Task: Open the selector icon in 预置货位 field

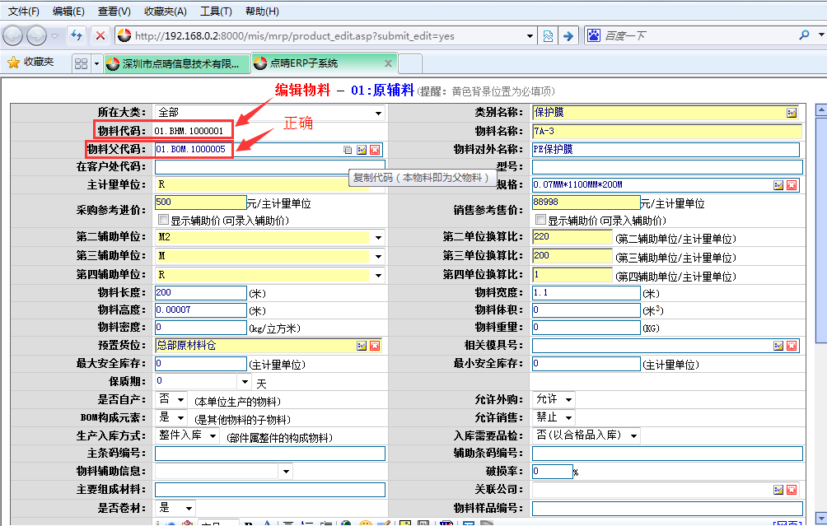Action: [x=362, y=346]
